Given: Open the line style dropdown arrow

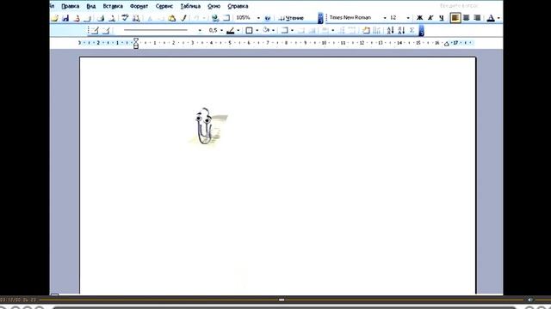Looking at the screenshot, I should (200, 31).
